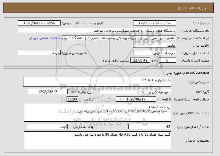Viewport: 220px width, 156px height.
Task: Click the تاریخ نیاز به کالا field 1398/06/17
Action: coord(48,92)
